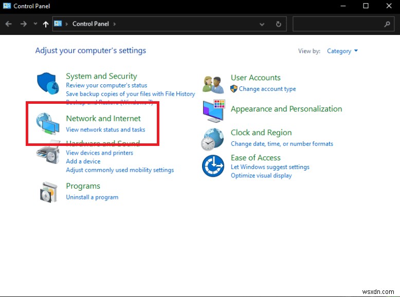Go forward with the forward arrow

point(24,24)
